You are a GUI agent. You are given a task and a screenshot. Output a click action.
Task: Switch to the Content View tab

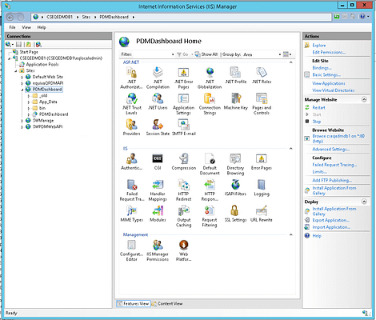pyautogui.click(x=167, y=304)
